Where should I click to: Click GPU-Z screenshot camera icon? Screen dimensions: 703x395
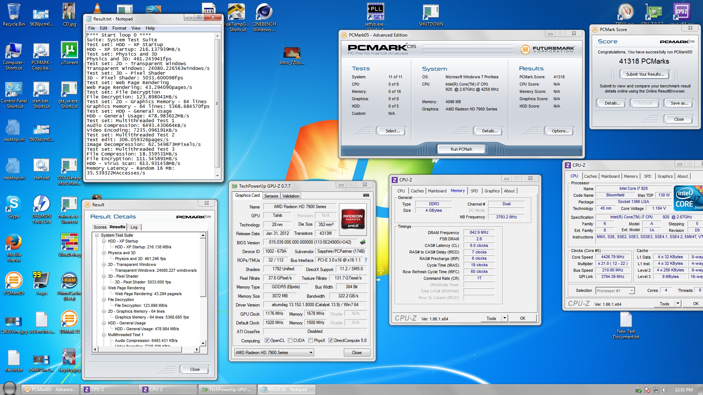point(366,195)
